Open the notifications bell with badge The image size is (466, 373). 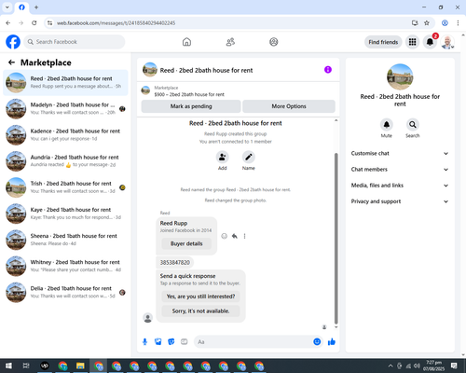click(x=430, y=42)
